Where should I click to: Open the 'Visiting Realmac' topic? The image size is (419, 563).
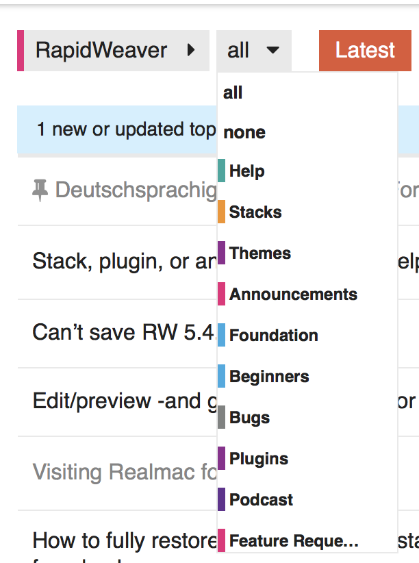tap(123, 472)
